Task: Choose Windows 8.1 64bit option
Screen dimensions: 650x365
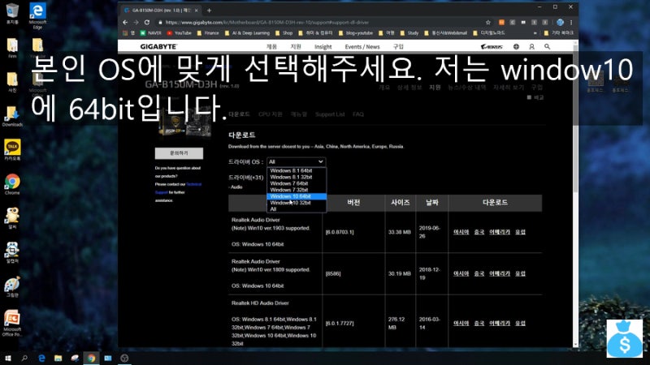Action: [297, 170]
